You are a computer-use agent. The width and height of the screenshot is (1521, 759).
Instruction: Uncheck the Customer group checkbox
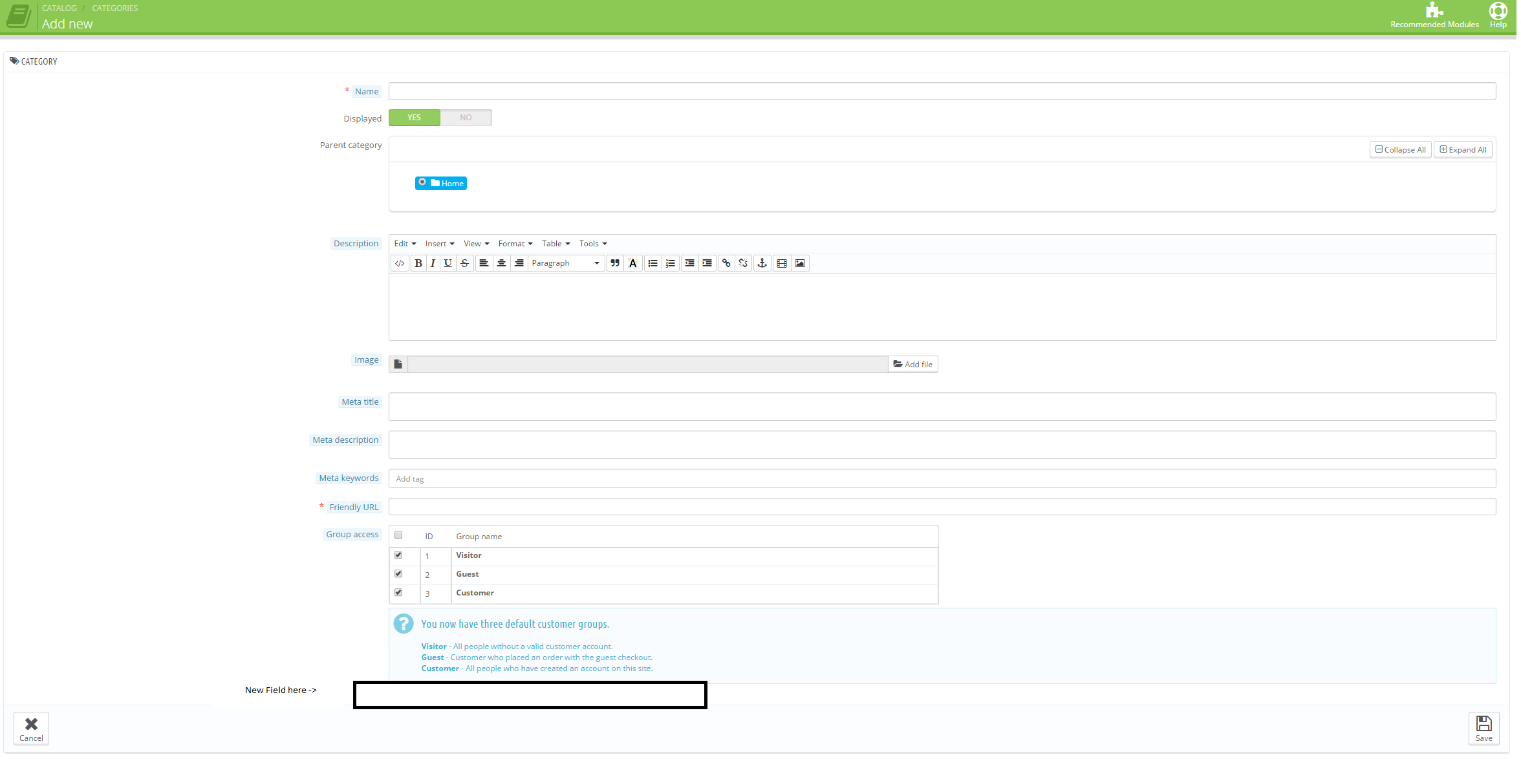click(x=398, y=593)
